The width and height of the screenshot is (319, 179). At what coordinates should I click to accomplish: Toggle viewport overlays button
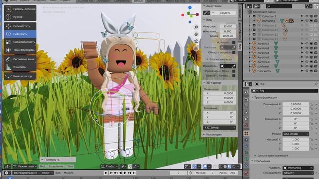(x=205, y=166)
